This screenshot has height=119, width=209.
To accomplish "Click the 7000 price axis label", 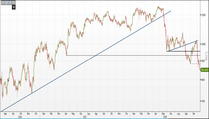I will (204, 101).
